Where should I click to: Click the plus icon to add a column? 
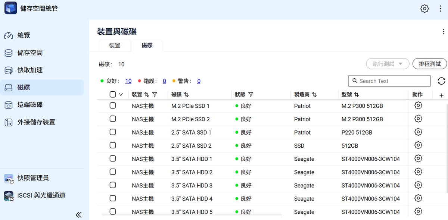[x=441, y=95]
